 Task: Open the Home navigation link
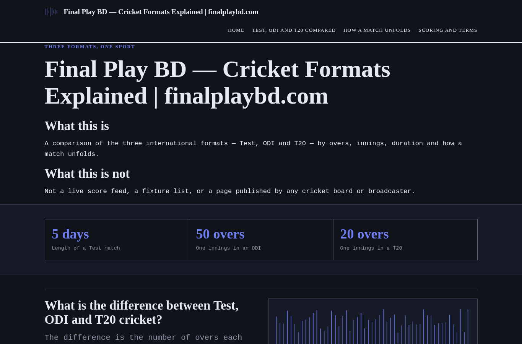[236, 30]
